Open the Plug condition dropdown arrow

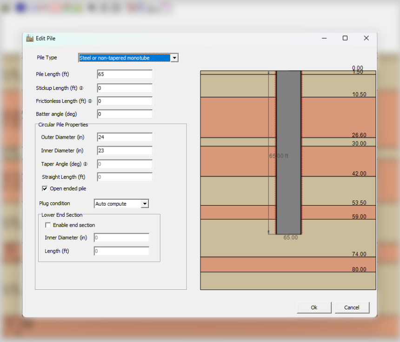[x=145, y=204]
